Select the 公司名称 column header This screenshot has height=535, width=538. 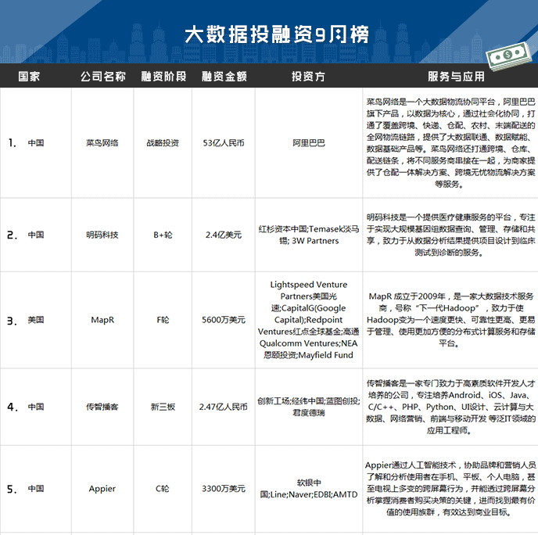(x=103, y=76)
